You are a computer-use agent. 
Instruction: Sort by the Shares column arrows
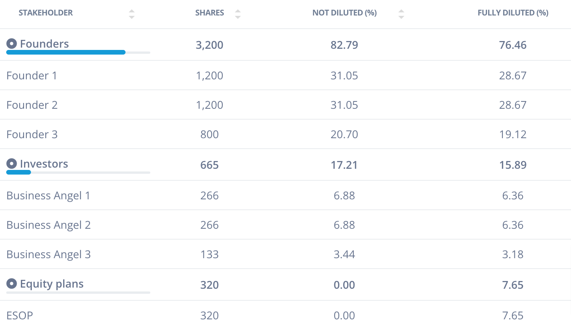[238, 14]
